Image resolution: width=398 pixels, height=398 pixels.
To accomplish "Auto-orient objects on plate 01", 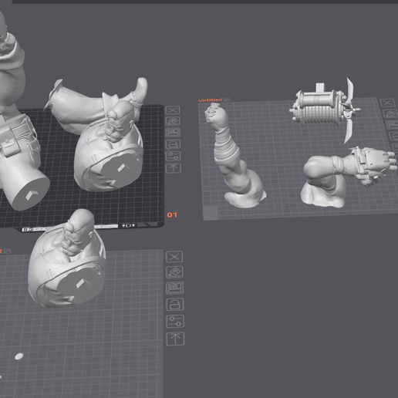I will pyautogui.click(x=173, y=121).
